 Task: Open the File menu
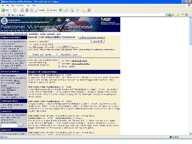point(2,5)
